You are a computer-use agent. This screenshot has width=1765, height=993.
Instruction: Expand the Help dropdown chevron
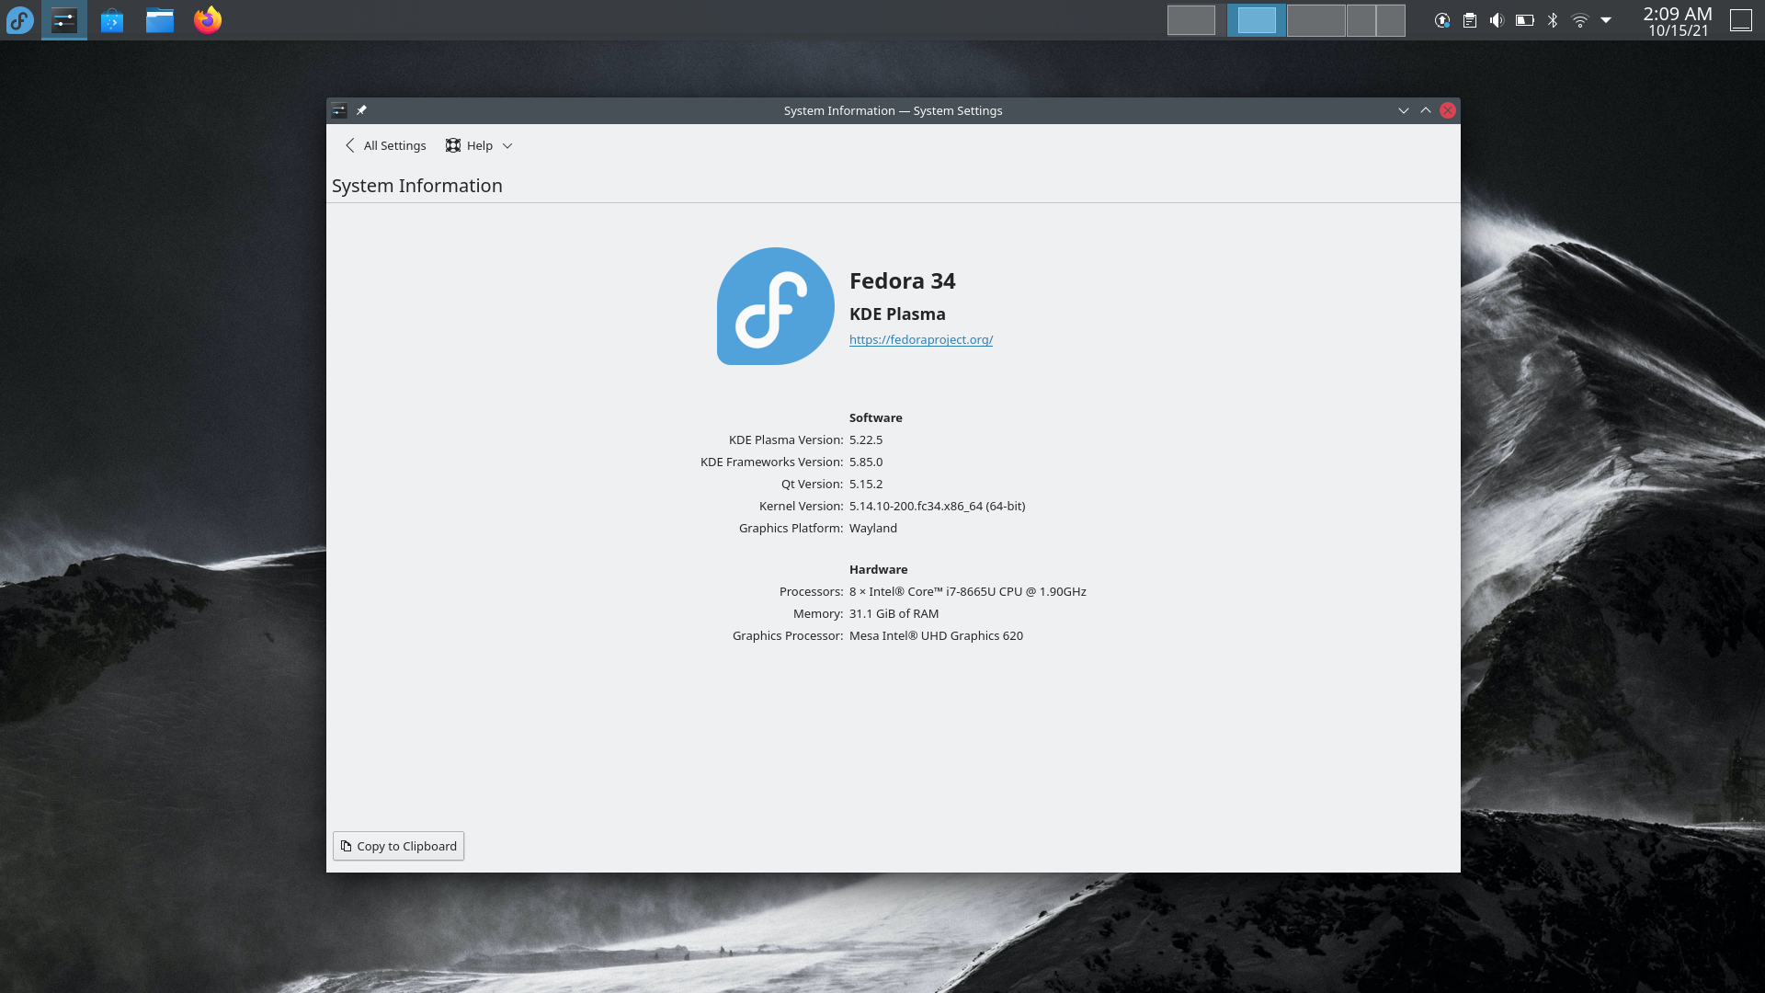(507, 145)
